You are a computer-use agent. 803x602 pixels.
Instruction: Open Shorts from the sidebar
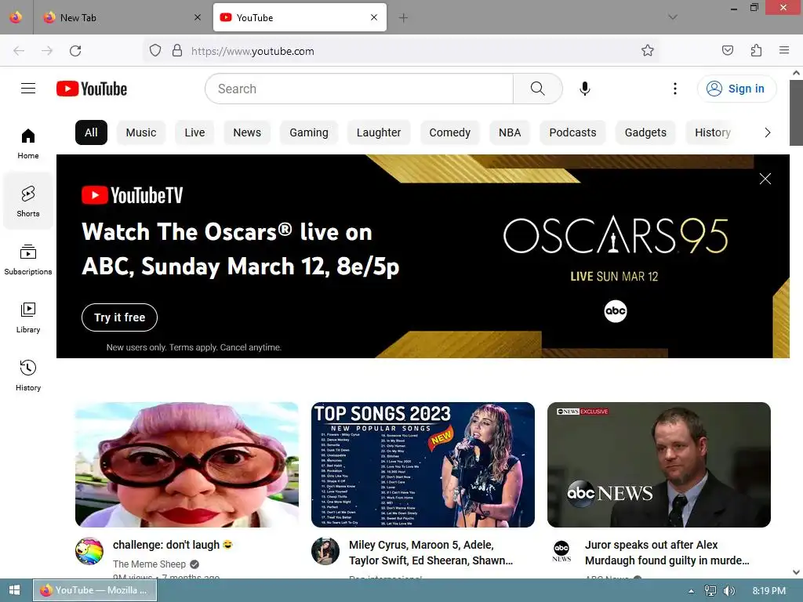(28, 201)
